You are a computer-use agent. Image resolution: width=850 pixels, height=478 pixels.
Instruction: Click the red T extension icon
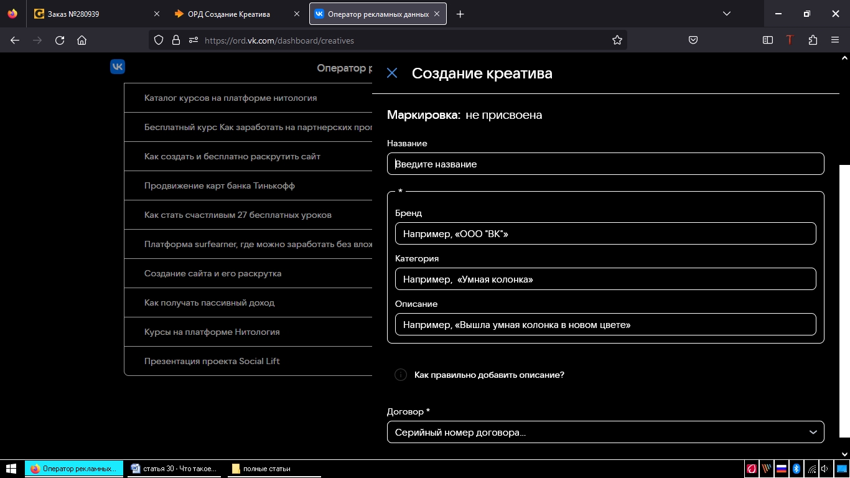tap(790, 40)
